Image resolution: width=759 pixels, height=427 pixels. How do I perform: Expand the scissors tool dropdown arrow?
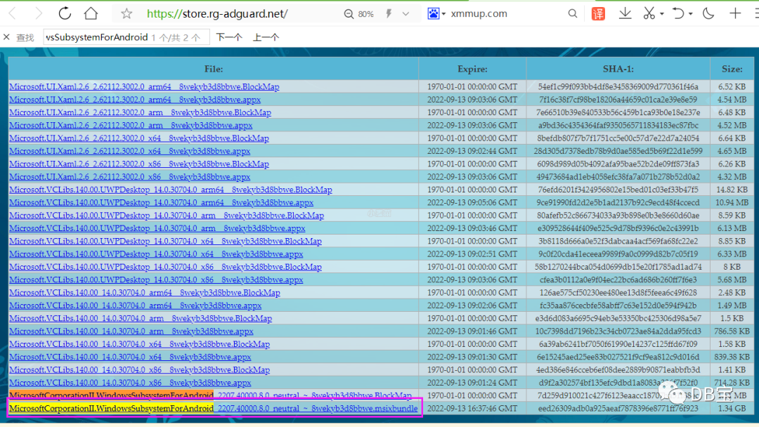pos(662,14)
